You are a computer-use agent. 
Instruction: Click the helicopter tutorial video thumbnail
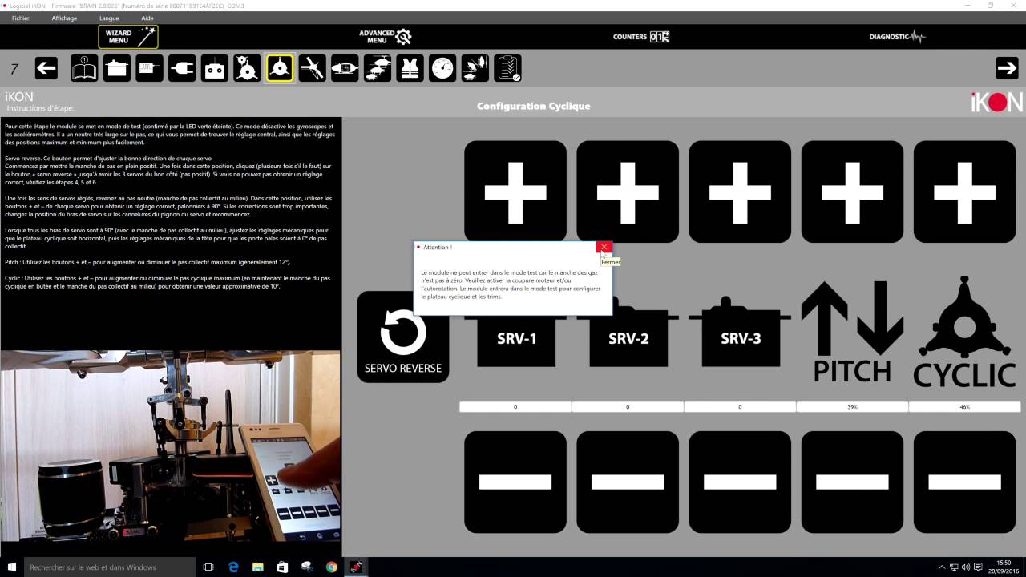point(171,446)
